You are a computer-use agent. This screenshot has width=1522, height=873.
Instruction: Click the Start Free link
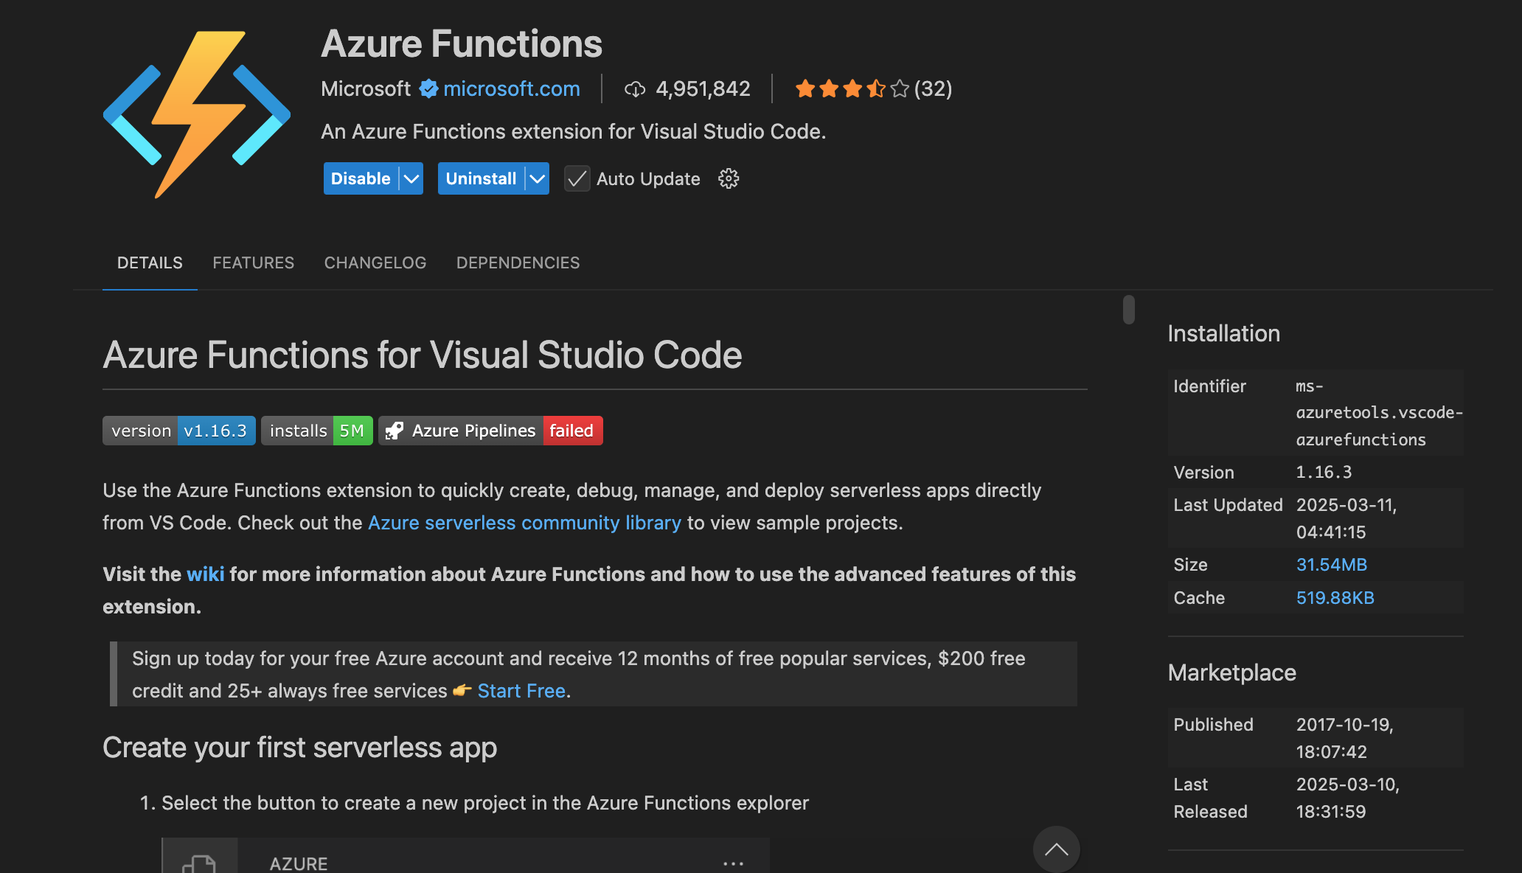click(x=521, y=691)
